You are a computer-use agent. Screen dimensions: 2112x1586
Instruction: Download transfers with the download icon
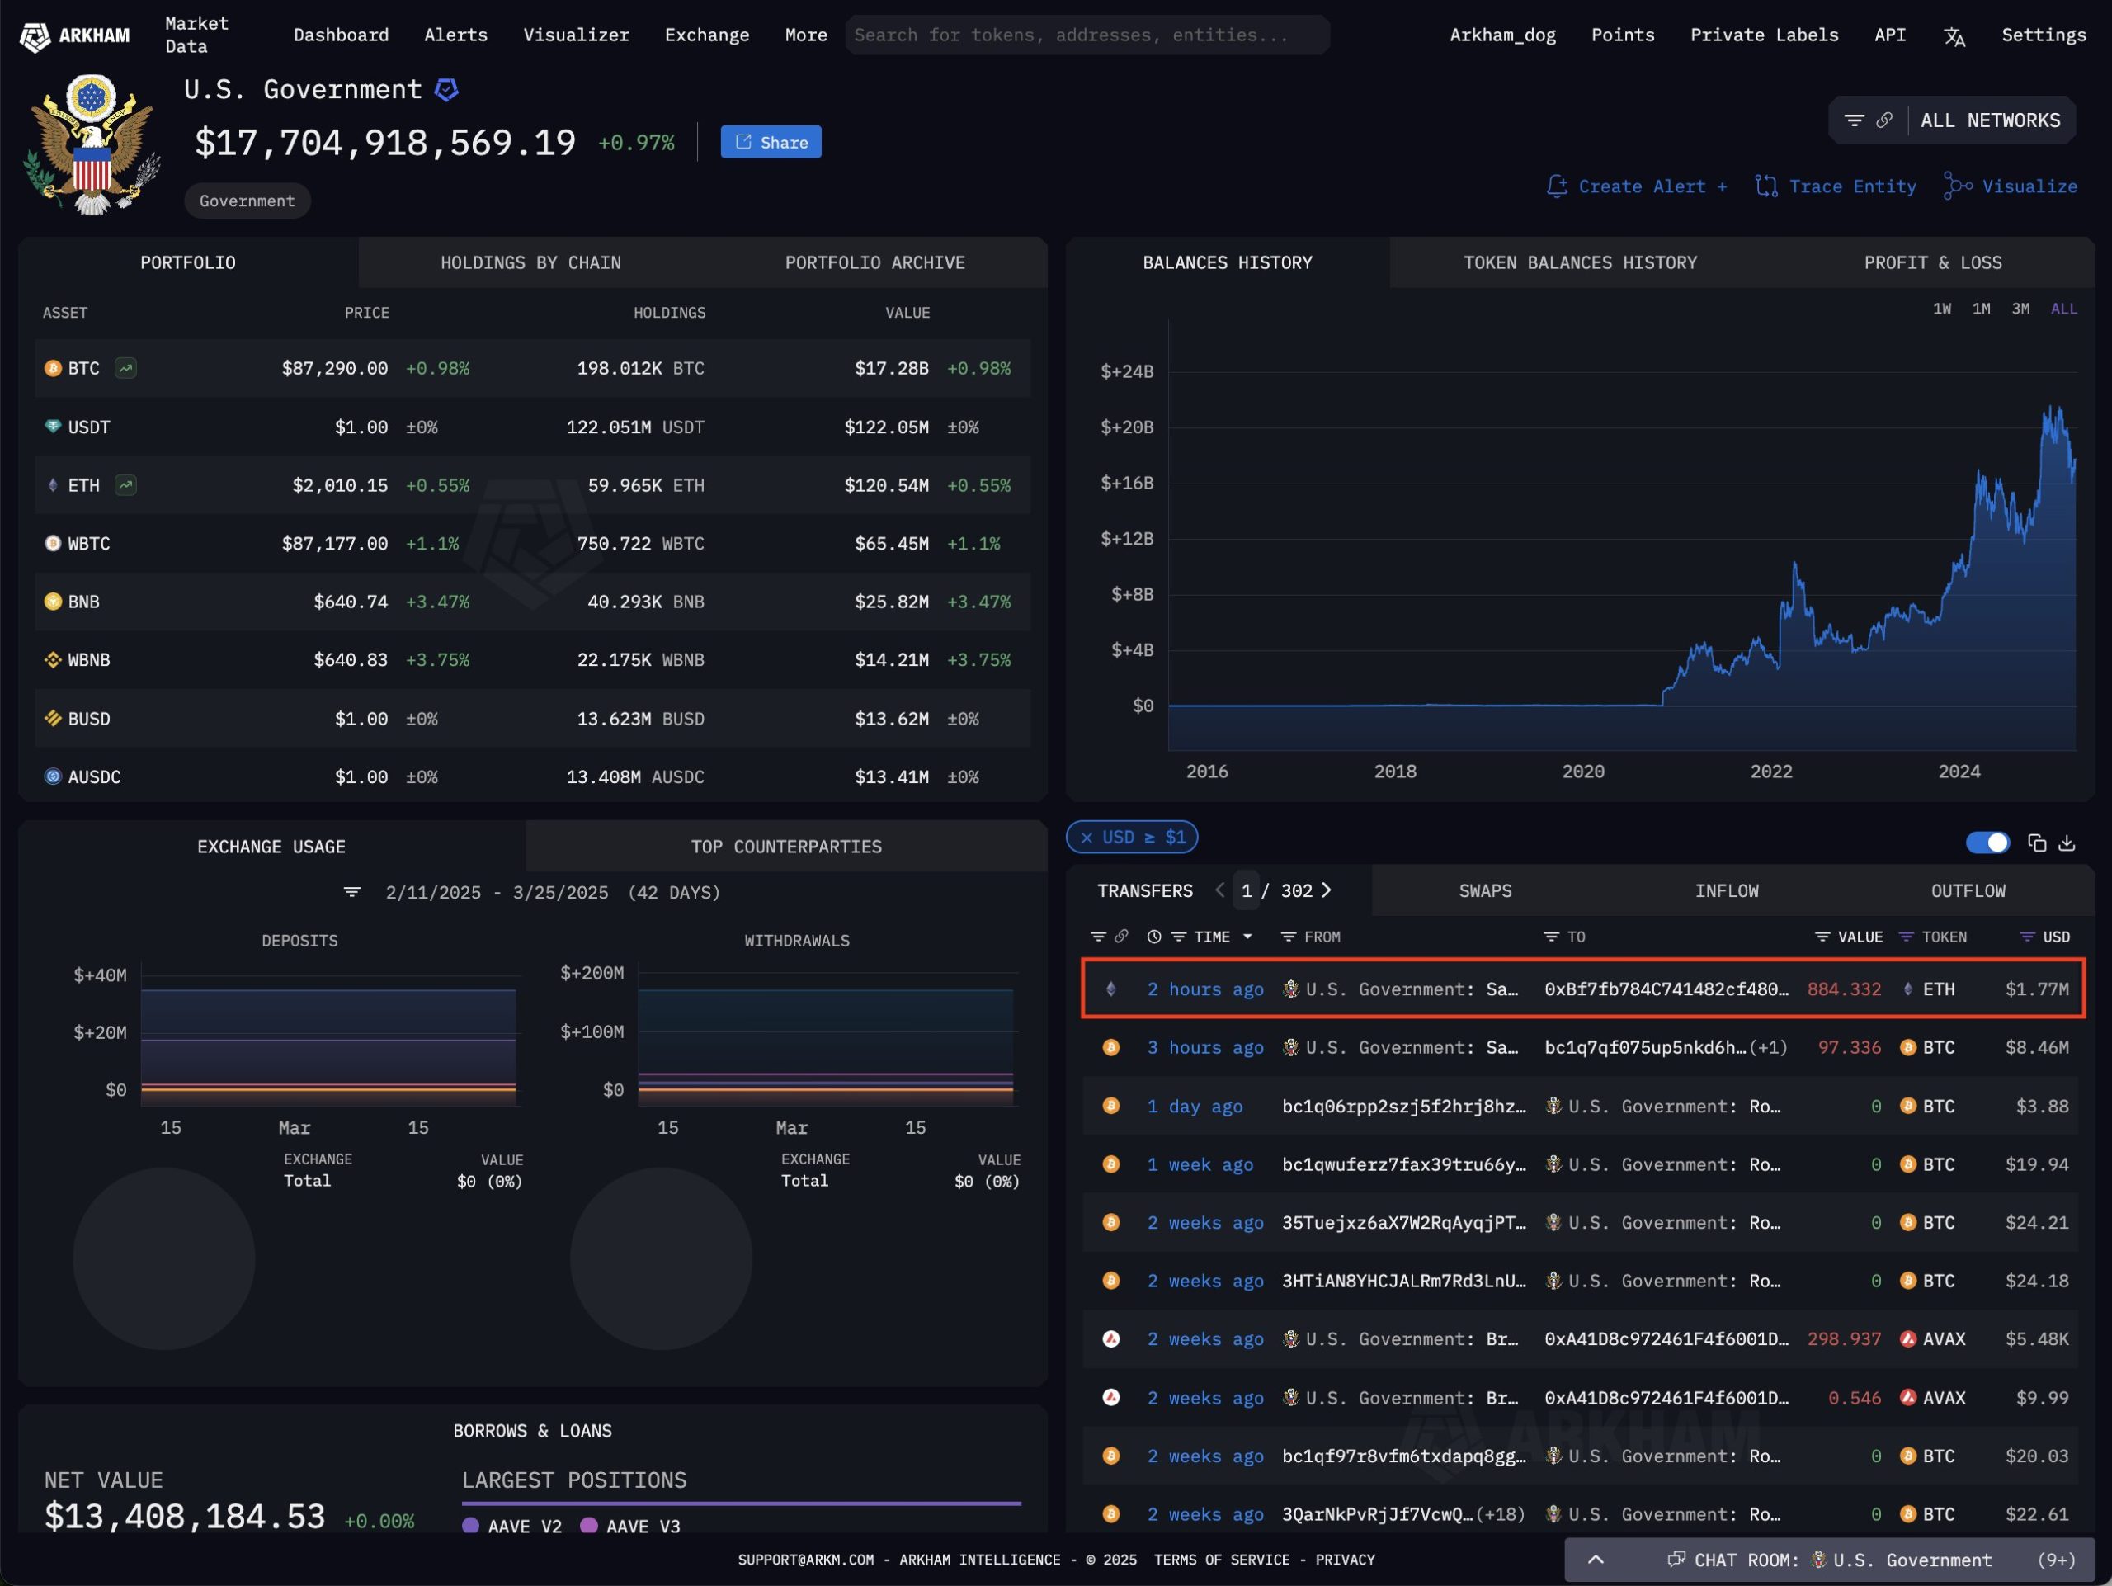[2067, 843]
